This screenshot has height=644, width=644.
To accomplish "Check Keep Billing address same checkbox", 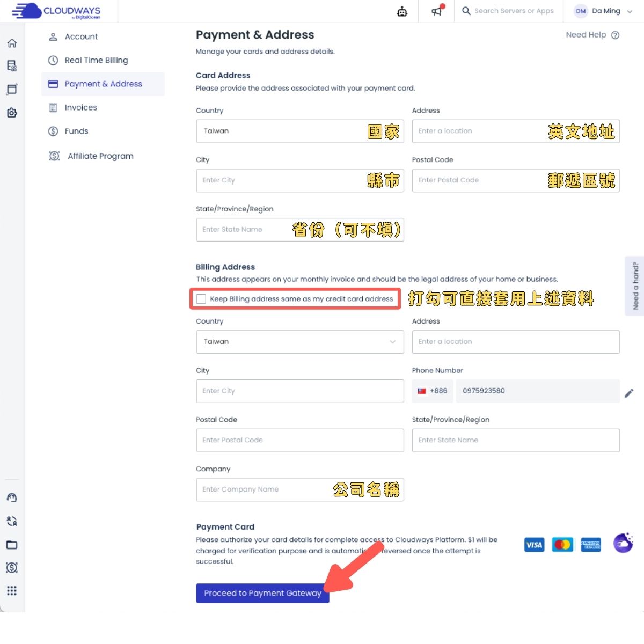I will pyautogui.click(x=201, y=299).
